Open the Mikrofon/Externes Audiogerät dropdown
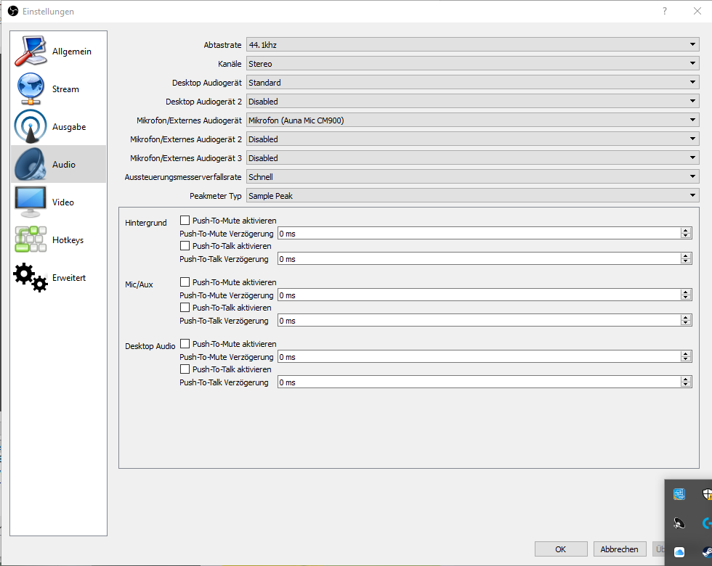The image size is (712, 566). coord(472,120)
